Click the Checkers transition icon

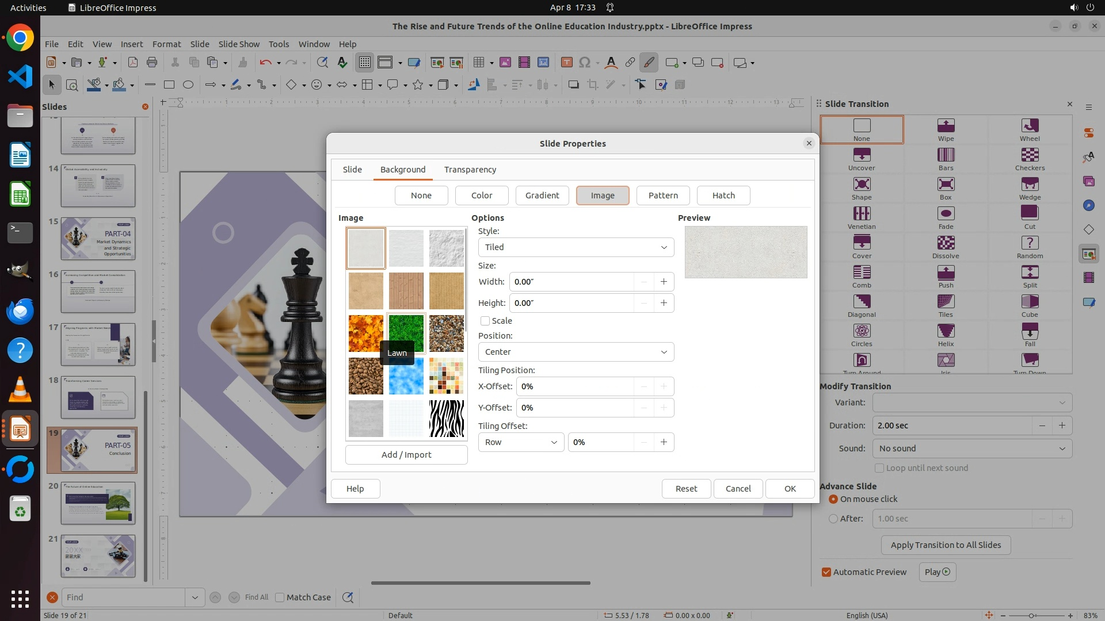1030,155
